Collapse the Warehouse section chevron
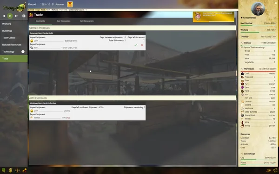 click(242, 69)
